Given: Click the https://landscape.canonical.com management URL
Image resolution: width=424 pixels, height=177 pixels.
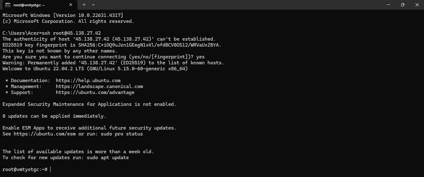Looking at the screenshot, I should point(99,86).
